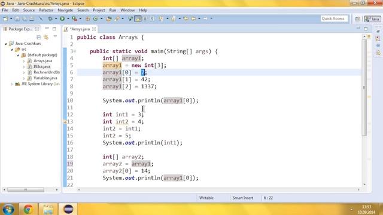Open the Project menu

coord(99,10)
